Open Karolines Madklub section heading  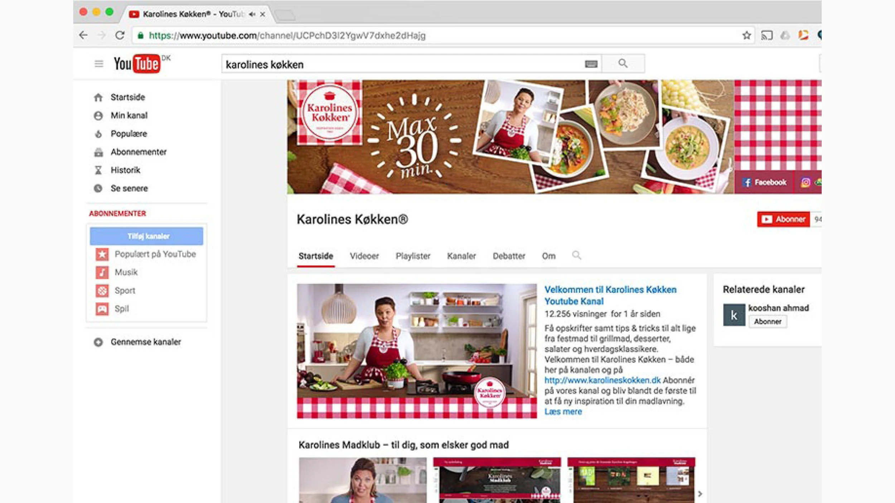coord(403,445)
